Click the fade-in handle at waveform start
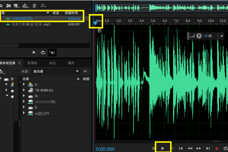The width and height of the screenshot is (228, 152). pyautogui.click(x=100, y=30)
